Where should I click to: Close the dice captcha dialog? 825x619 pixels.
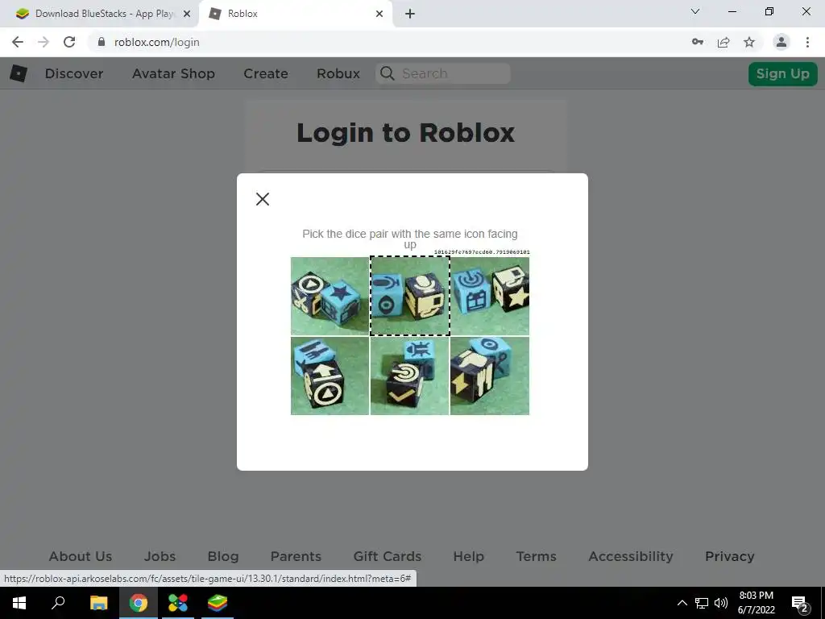pyautogui.click(x=262, y=199)
